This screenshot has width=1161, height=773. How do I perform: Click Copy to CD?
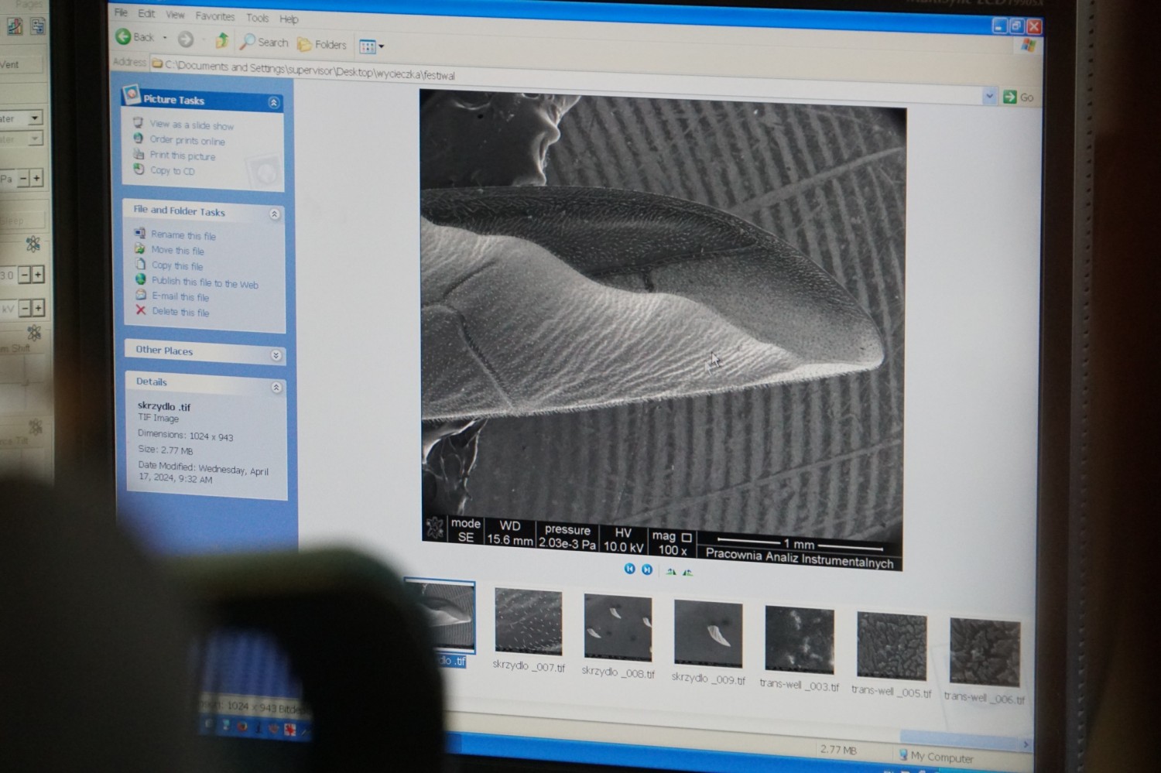(173, 171)
